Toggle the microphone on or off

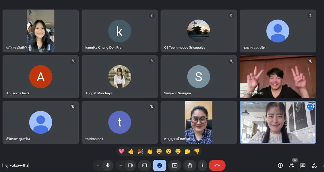click(x=108, y=165)
